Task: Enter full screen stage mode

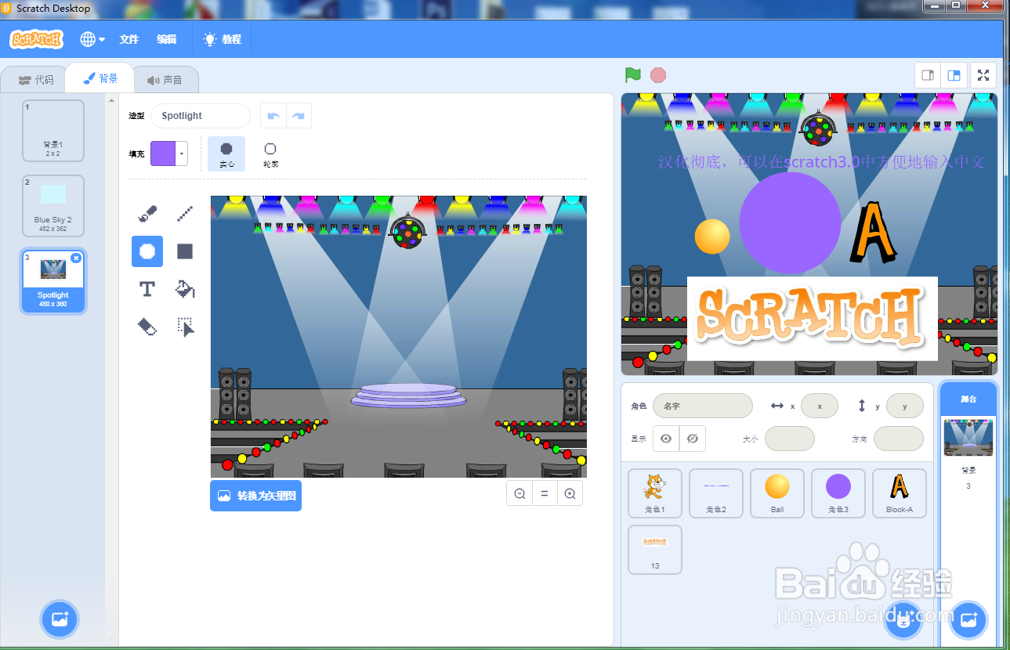Action: tap(983, 75)
